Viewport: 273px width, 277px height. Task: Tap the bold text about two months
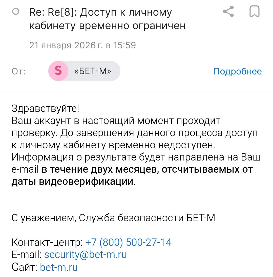point(147,169)
